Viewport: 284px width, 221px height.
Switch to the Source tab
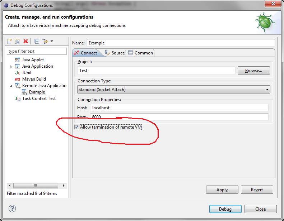115,53
